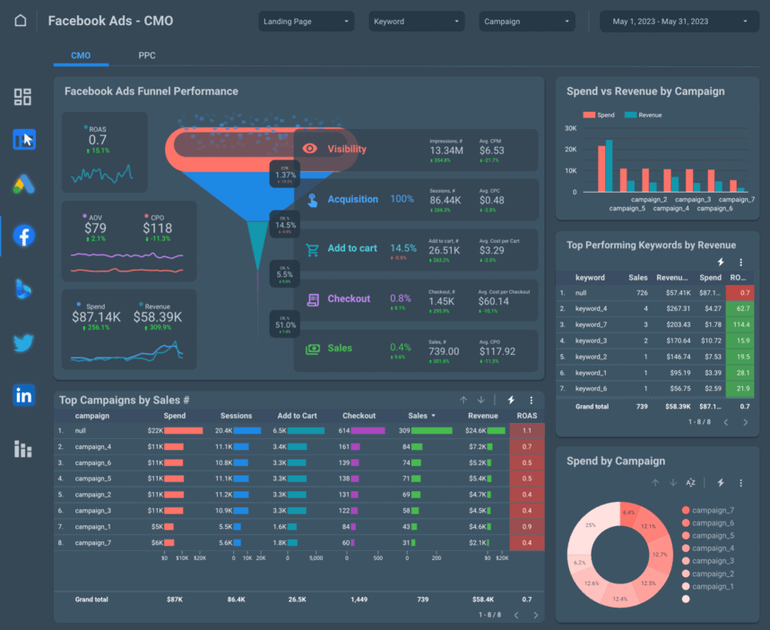Screen dimensions: 770x630
Task: Open Top Campaigns more options menu
Action: 531,401
